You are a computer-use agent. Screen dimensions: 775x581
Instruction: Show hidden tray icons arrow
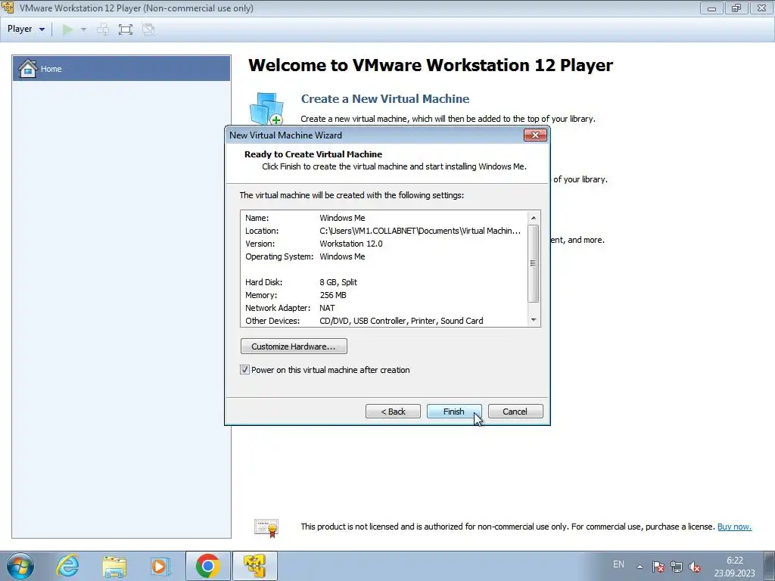[640, 567]
